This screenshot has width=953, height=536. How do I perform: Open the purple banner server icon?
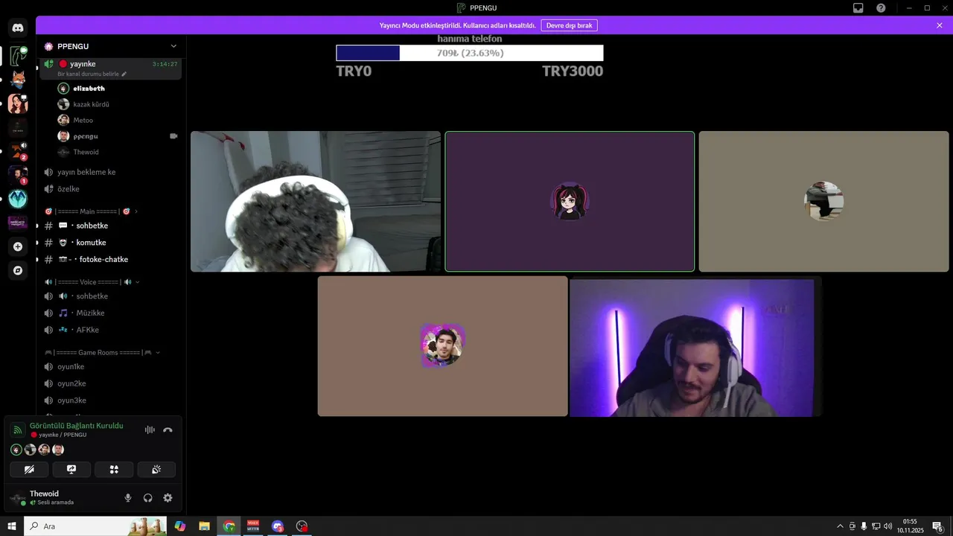point(18,223)
